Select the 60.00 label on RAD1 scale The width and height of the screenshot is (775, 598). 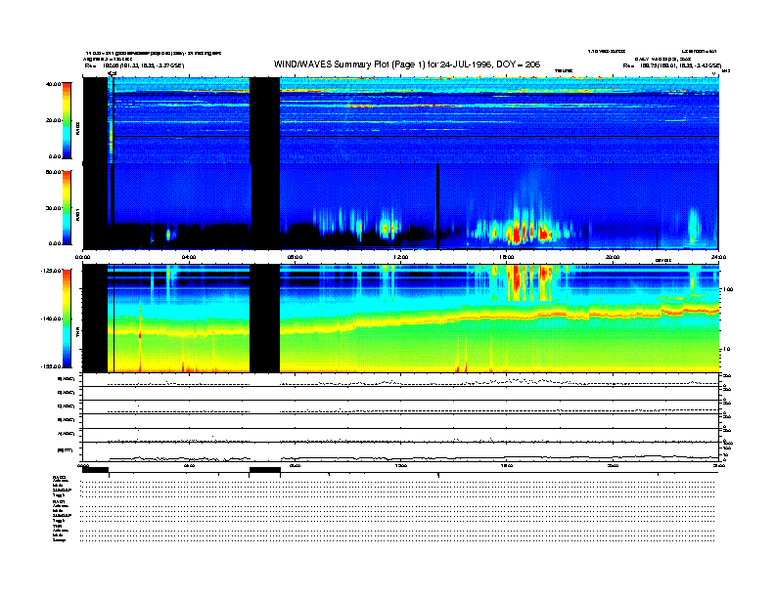(x=53, y=172)
